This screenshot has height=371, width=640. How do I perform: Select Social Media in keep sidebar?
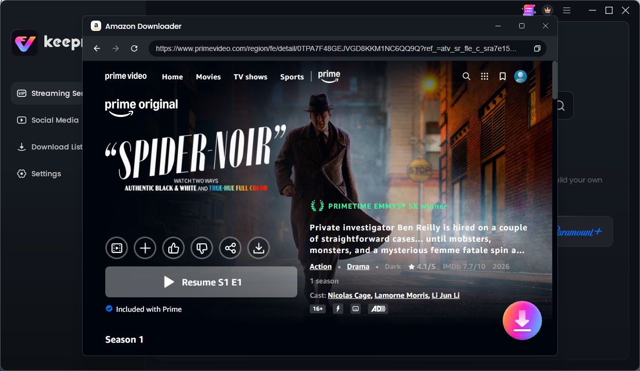[x=48, y=120]
